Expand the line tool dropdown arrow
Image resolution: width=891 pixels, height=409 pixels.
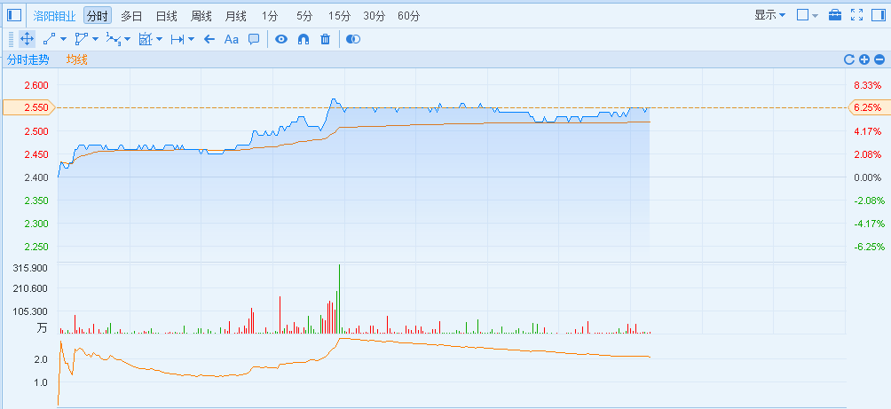(63, 39)
